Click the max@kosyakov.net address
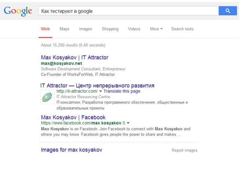This screenshot has width=240, height=180. point(61,63)
